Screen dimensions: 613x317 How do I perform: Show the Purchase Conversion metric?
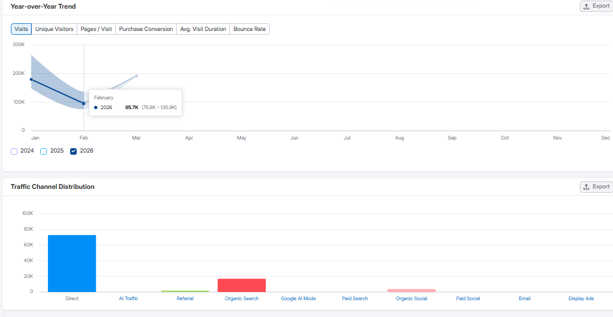pyautogui.click(x=146, y=29)
